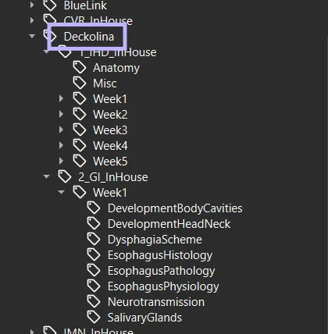Image resolution: width=328 pixels, height=334 pixels.
Task: Click the tag icon beside DysphagiaScheme
Action: coord(94,239)
